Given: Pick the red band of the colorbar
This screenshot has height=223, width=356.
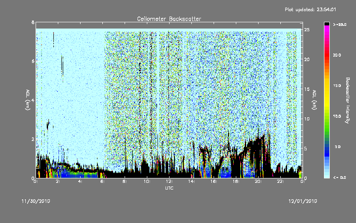Looking at the screenshot, I should point(327,54).
